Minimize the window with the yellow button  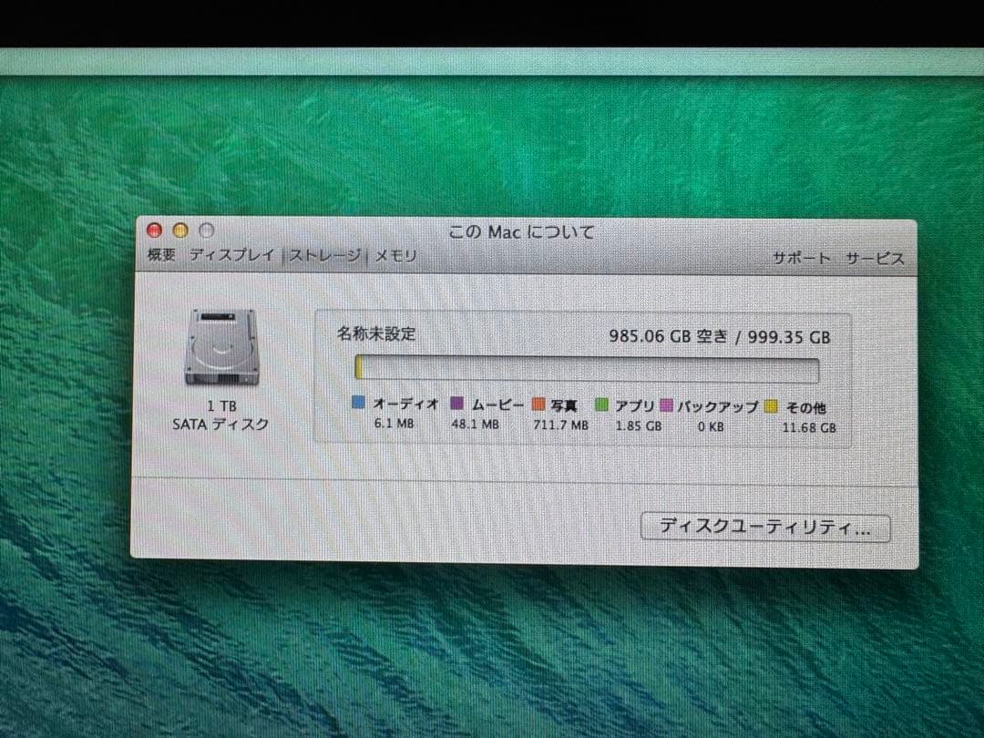pyautogui.click(x=180, y=231)
